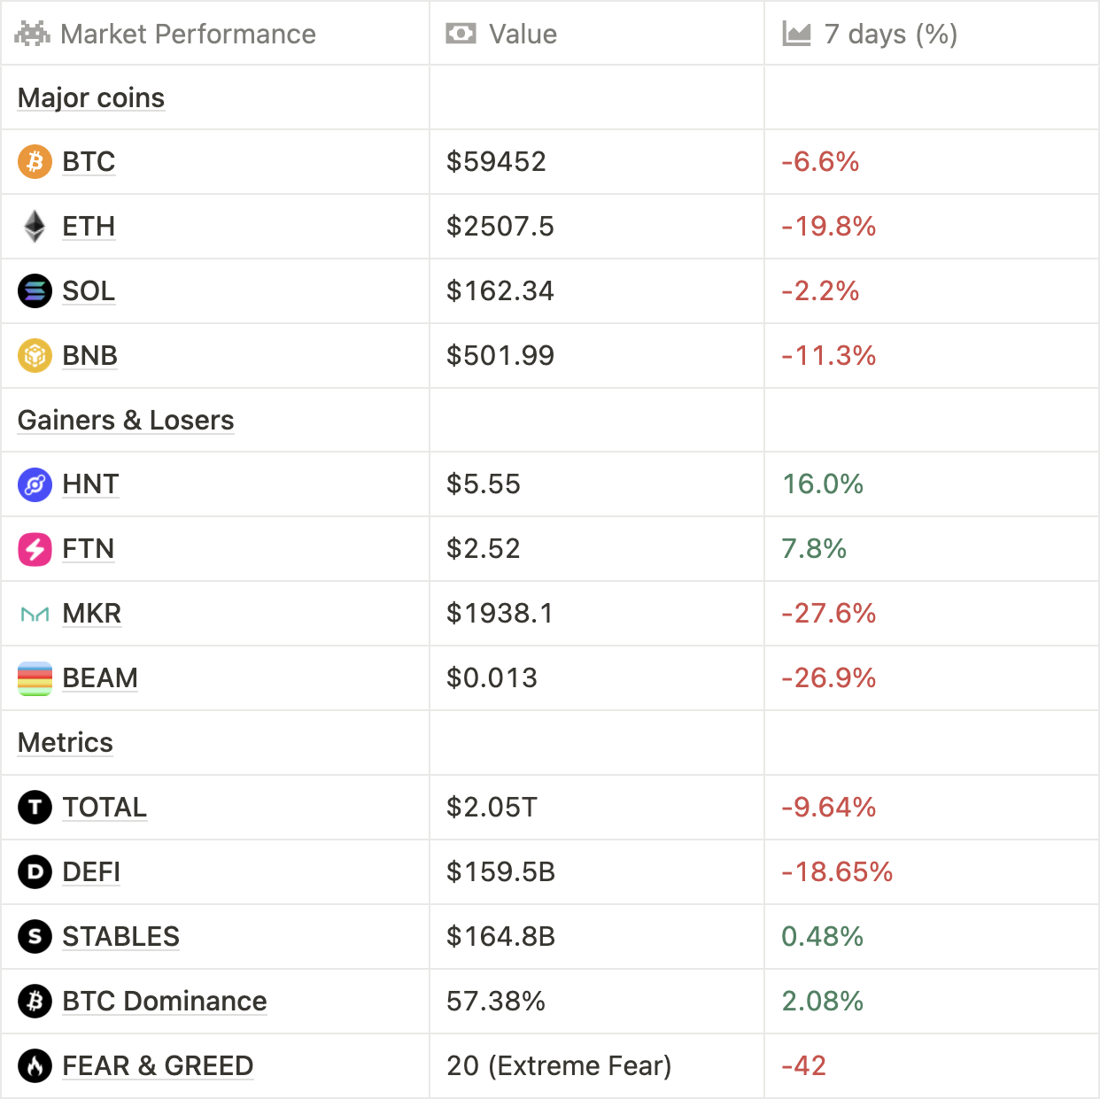Viewport: 1100px width, 1099px height.
Task: Open the TOTAL market cap link
Action: pos(105,808)
